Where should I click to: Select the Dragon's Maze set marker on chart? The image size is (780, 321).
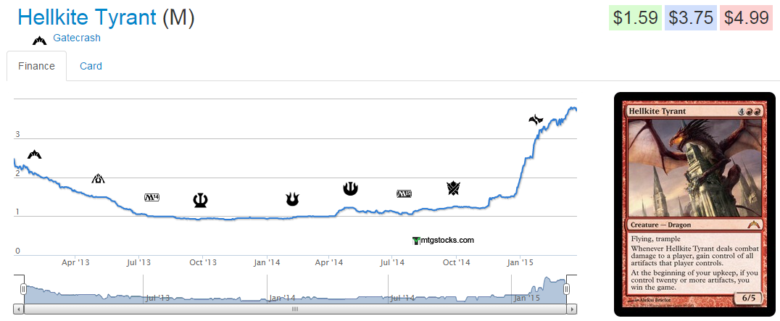click(x=98, y=179)
